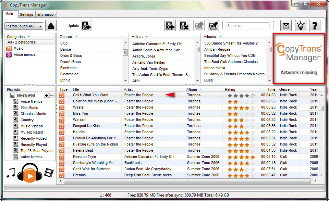
Task: Add tracks with the add file icon
Action: pyautogui.click(x=170, y=26)
